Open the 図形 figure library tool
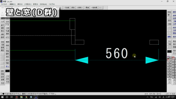Image resolution: width=176 pixels, height=99 pixels. coord(2,71)
